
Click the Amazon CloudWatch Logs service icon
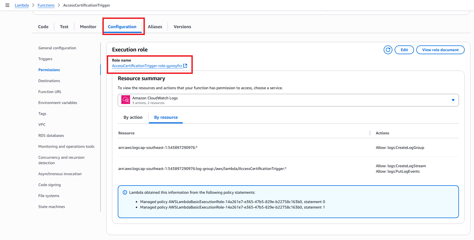[126, 100]
